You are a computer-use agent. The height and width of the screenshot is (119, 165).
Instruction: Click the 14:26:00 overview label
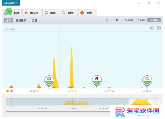click(103, 109)
